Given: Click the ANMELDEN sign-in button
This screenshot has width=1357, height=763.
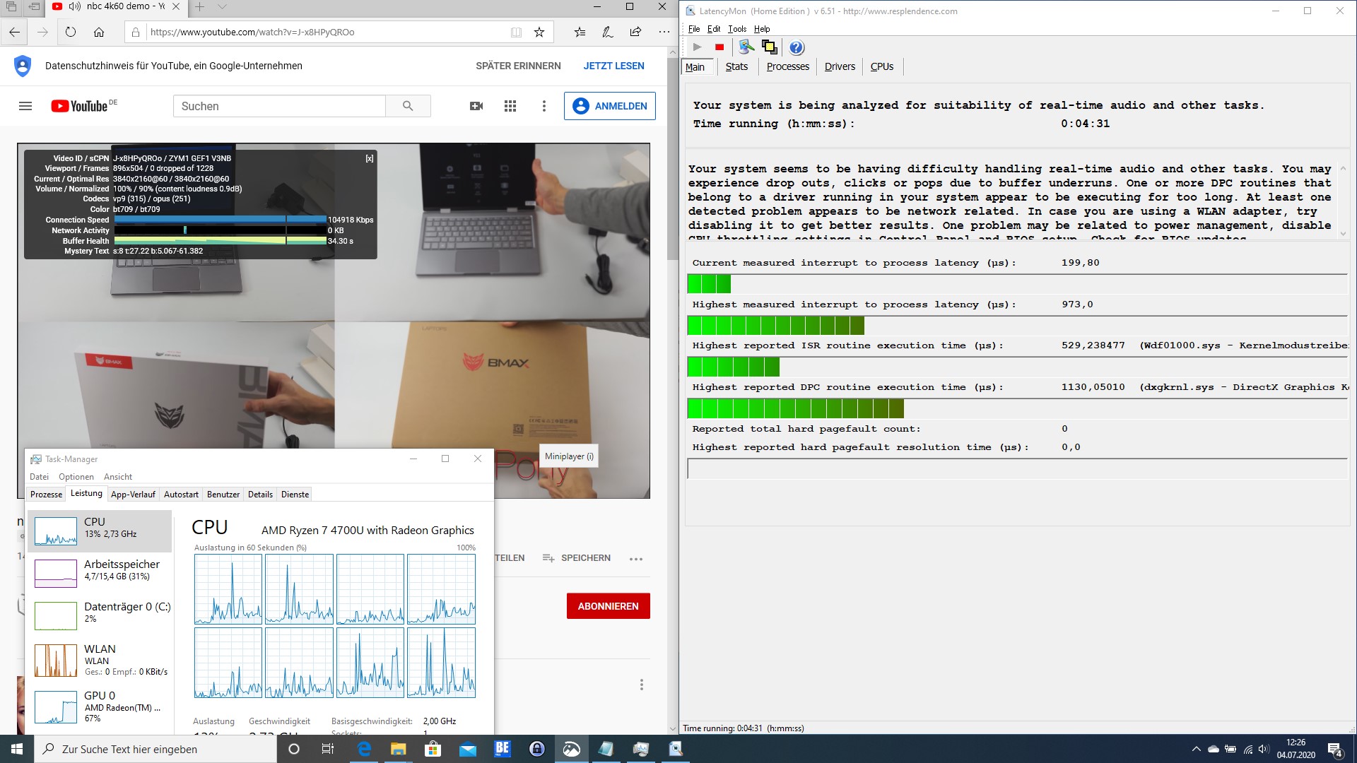Looking at the screenshot, I should [x=610, y=106].
